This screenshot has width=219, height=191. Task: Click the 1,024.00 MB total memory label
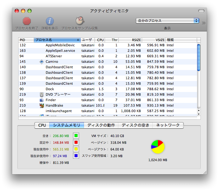click(158, 160)
